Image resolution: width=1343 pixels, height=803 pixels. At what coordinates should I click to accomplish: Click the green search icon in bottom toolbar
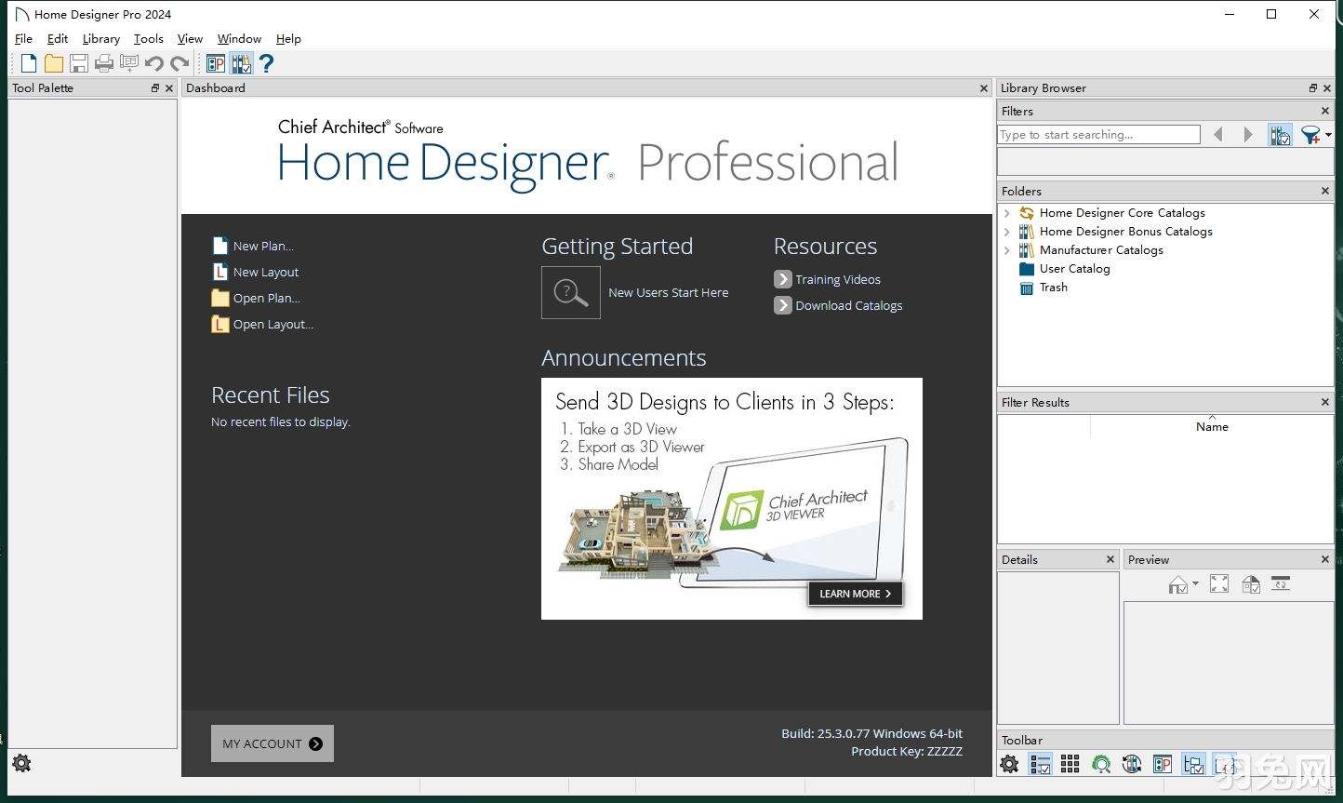(1101, 764)
